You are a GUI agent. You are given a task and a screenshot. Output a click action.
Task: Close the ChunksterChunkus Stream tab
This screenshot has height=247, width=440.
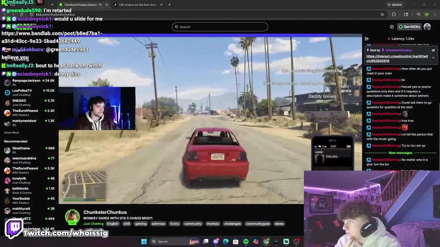(x=107, y=4)
